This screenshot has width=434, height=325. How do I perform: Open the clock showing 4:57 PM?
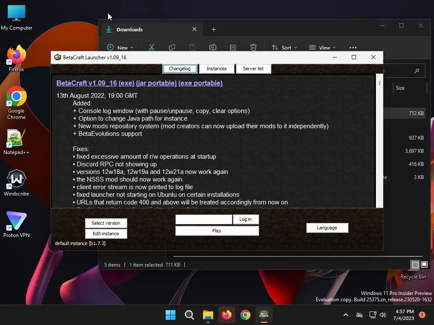[404, 315]
